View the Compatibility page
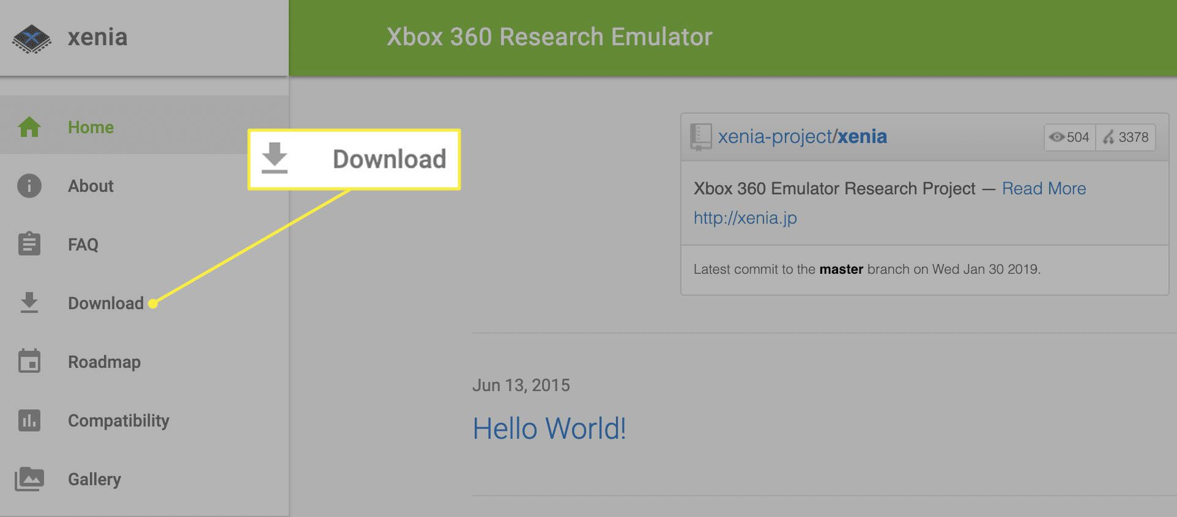1177x517 pixels. coord(144,420)
